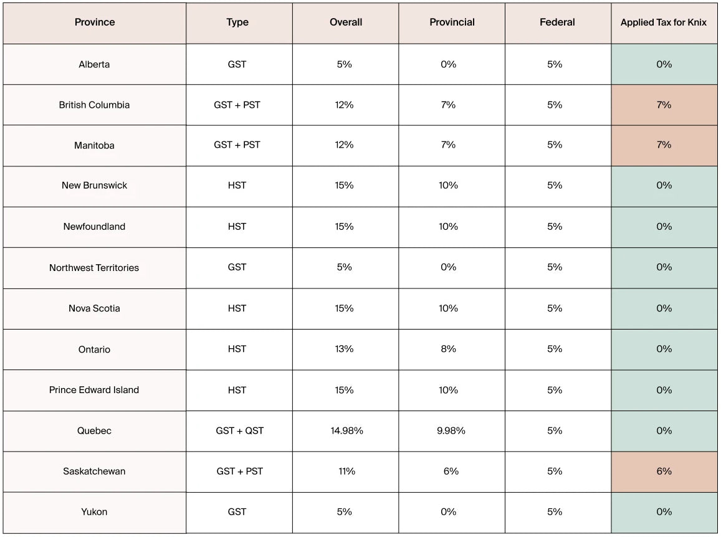Click Saskatchewan's 6% applied tax cell
This screenshot has height=537, width=721.
click(x=664, y=471)
